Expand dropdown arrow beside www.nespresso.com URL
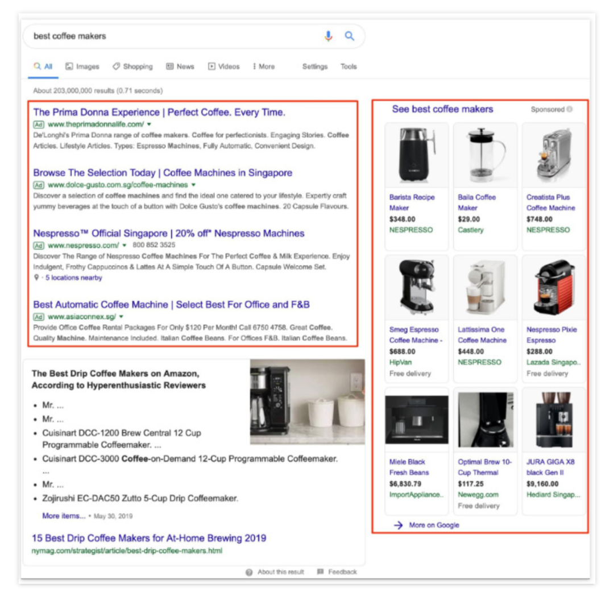The height and width of the screenshot is (604, 614). 124,245
